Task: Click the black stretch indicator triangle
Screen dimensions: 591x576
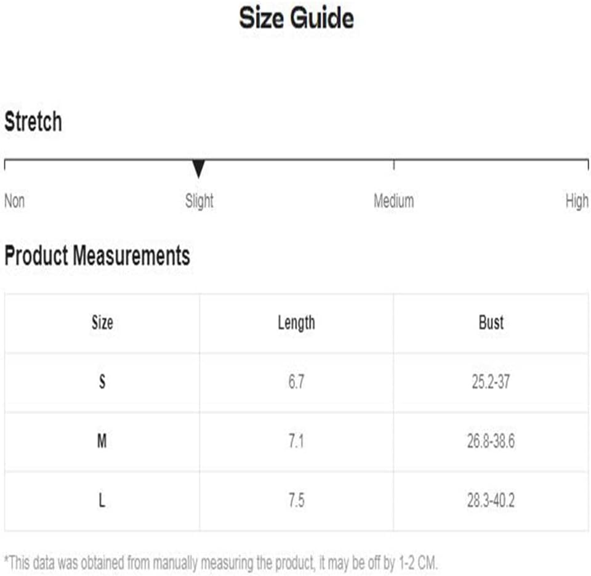Action: click(198, 168)
